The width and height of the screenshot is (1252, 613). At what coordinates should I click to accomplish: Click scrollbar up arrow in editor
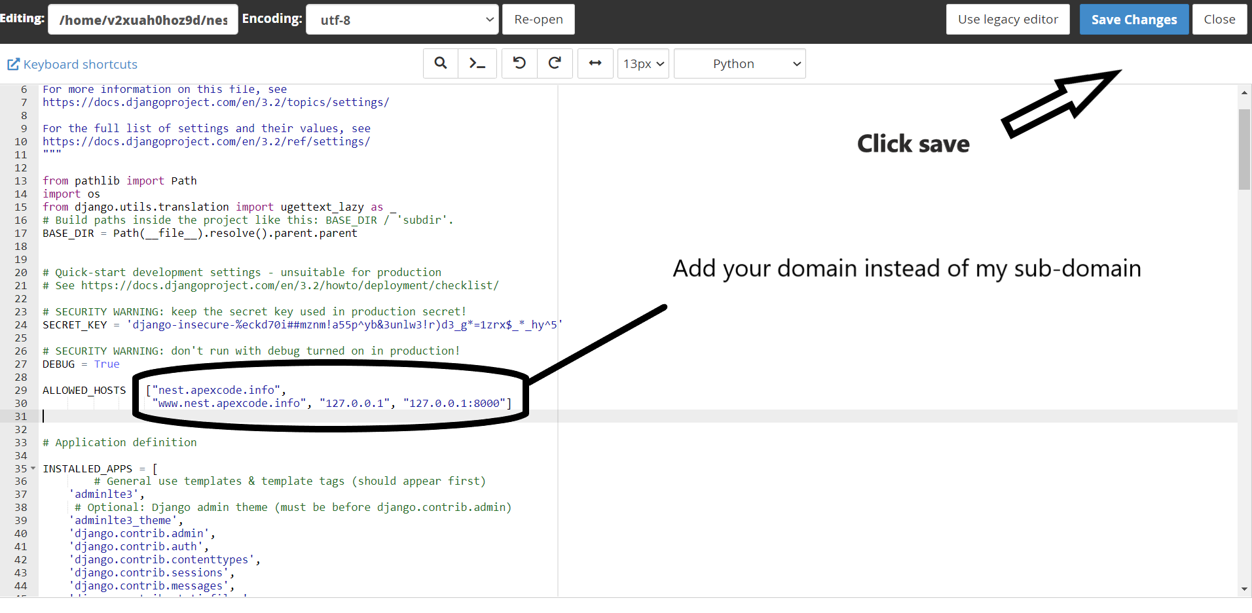point(1244,93)
